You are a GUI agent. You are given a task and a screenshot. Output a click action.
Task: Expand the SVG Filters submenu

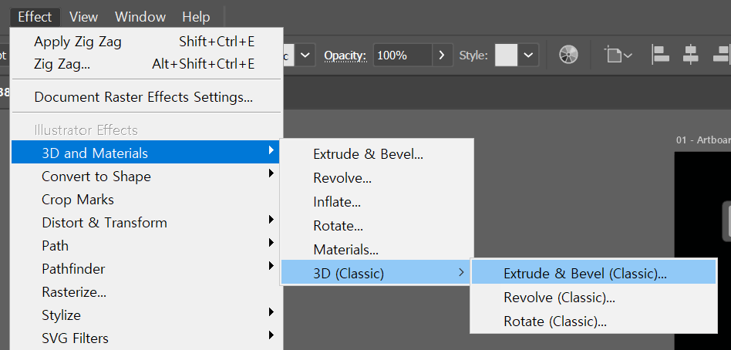[x=147, y=338]
